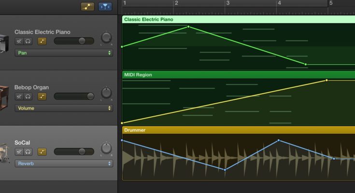
Task: Select the Bebop Organ instrument icon
Action: pos(4,96)
